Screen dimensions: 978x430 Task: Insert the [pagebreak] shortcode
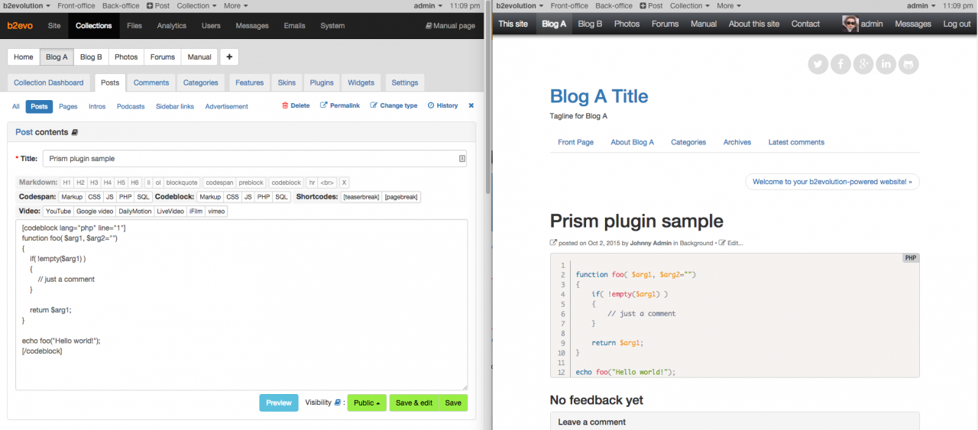pos(401,197)
